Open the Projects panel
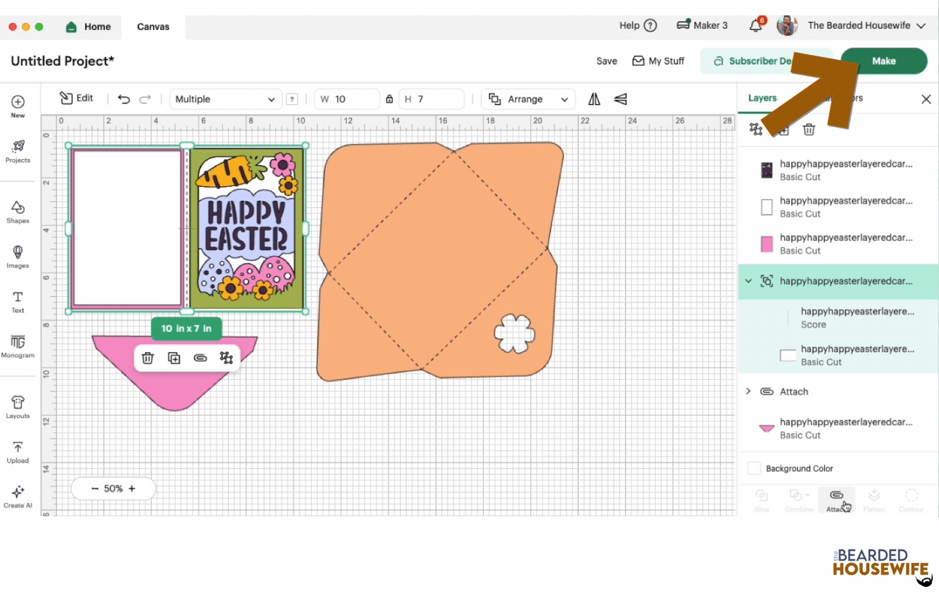This screenshot has width=939, height=597. 18,151
